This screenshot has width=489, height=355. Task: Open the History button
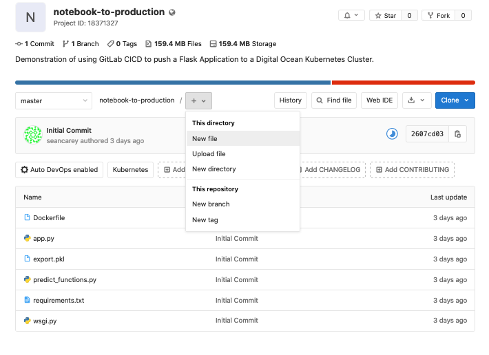(x=290, y=100)
